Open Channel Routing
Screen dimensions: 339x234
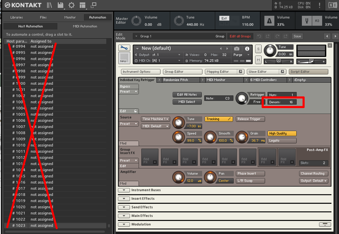coord(314,174)
